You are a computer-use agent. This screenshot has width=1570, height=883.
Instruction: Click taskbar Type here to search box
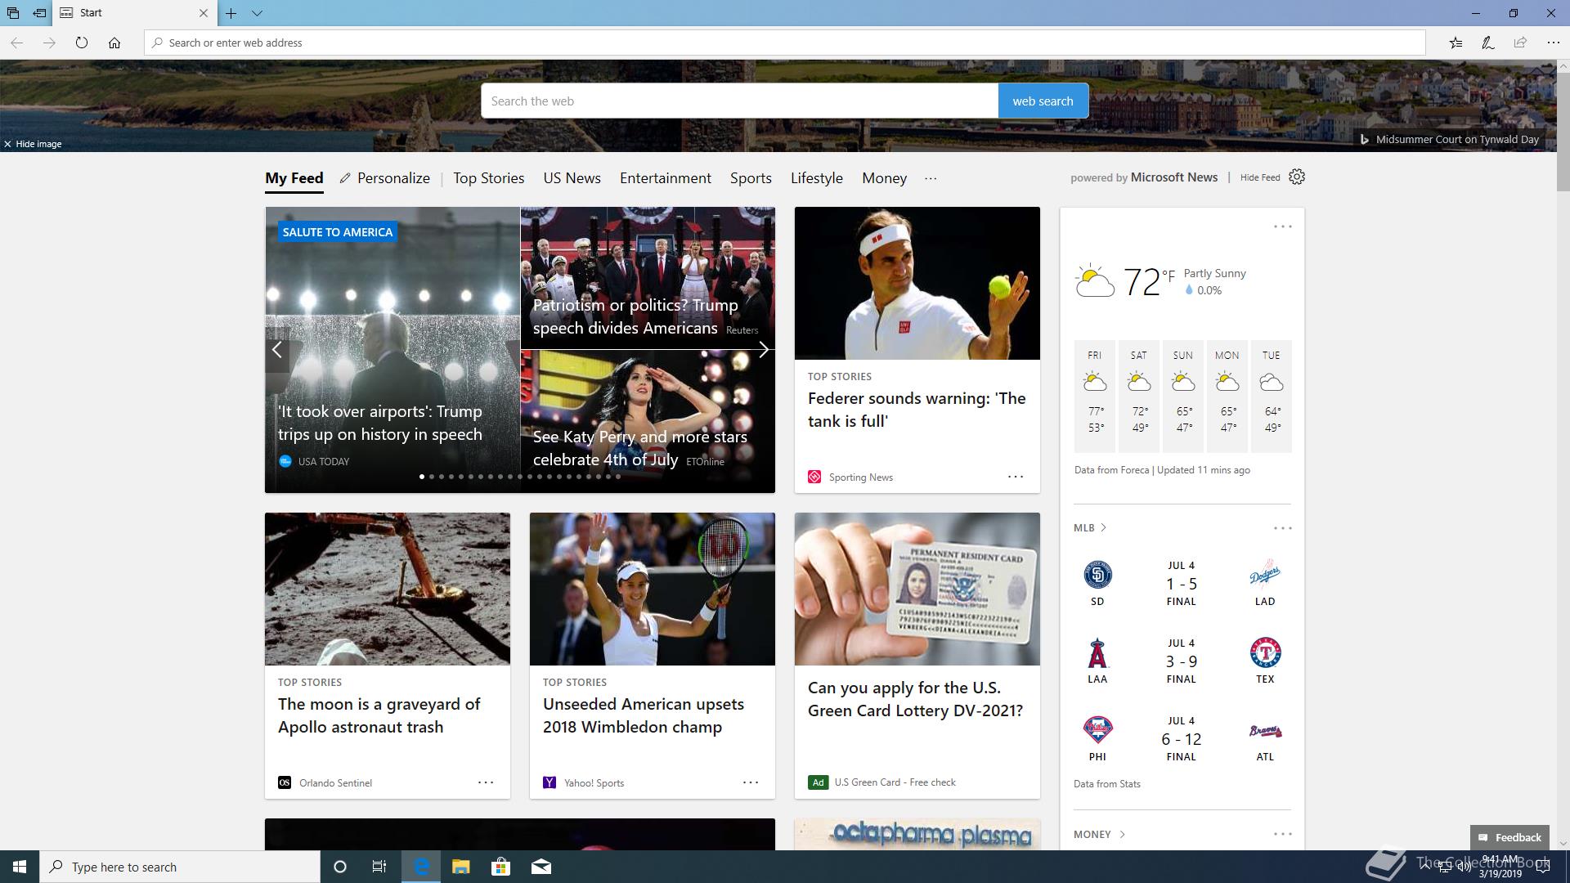180,867
